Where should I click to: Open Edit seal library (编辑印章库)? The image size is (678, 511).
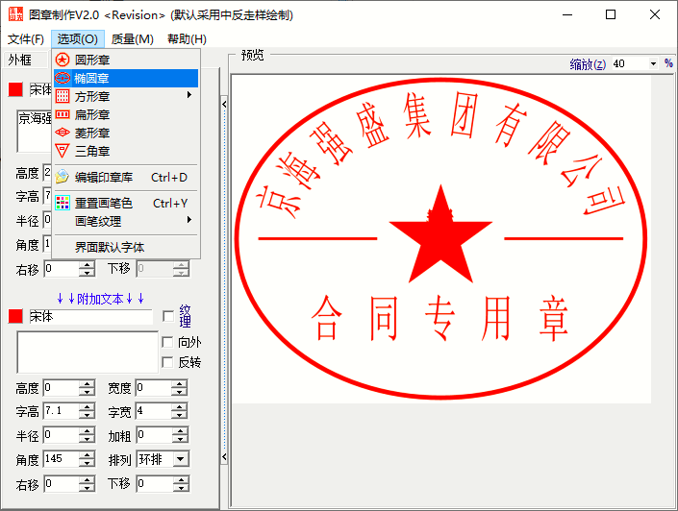(x=126, y=177)
